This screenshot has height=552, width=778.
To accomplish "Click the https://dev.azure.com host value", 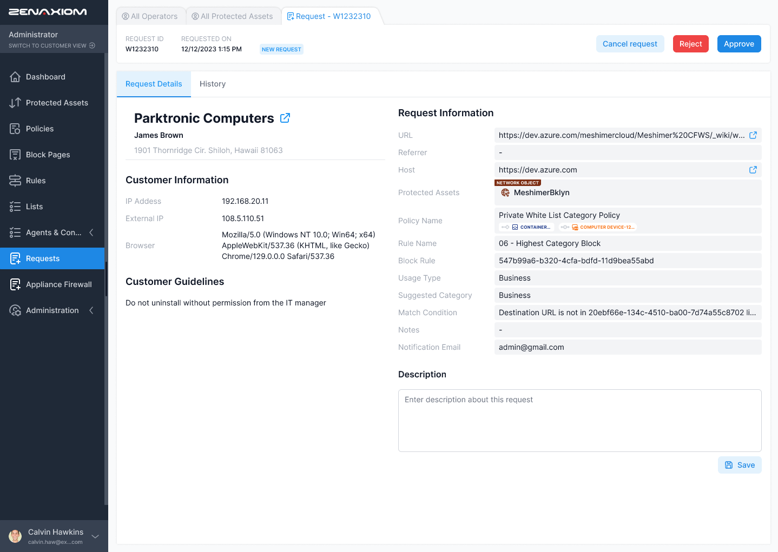I will click(538, 170).
